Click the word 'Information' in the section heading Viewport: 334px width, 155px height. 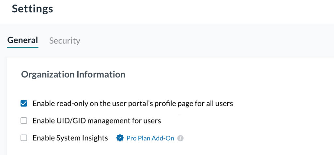click(x=101, y=74)
